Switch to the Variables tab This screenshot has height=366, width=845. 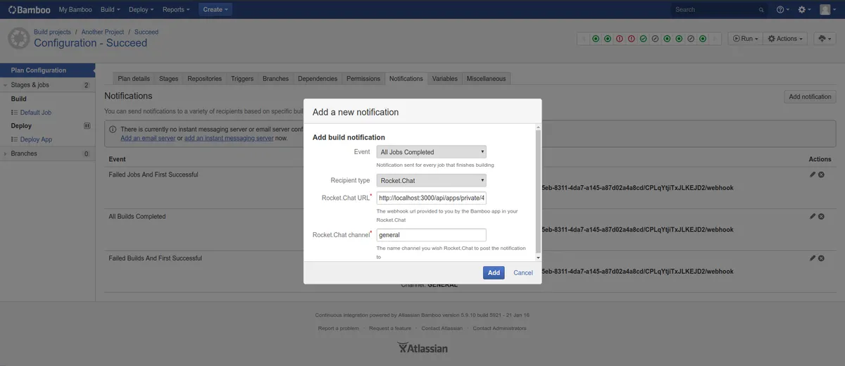(444, 79)
